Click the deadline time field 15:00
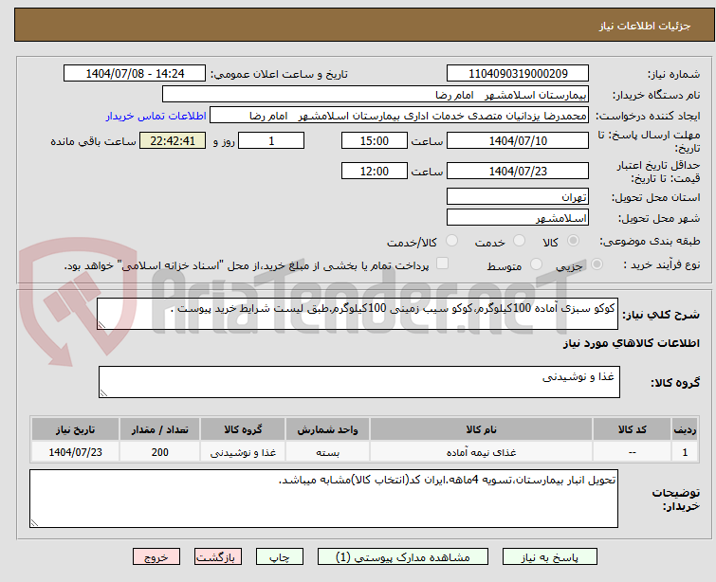Screen dimensions: 716x582 pos(374,140)
